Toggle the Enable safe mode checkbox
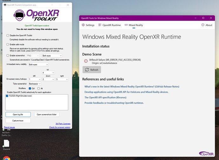 click(8, 45)
